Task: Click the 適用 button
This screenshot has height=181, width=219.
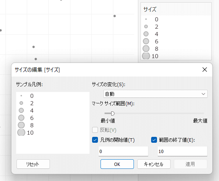Action: [x=190, y=164]
